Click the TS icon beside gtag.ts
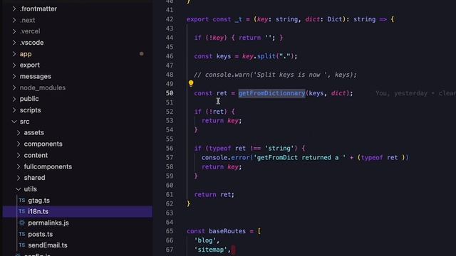The image size is (456, 256). [x=22, y=201]
